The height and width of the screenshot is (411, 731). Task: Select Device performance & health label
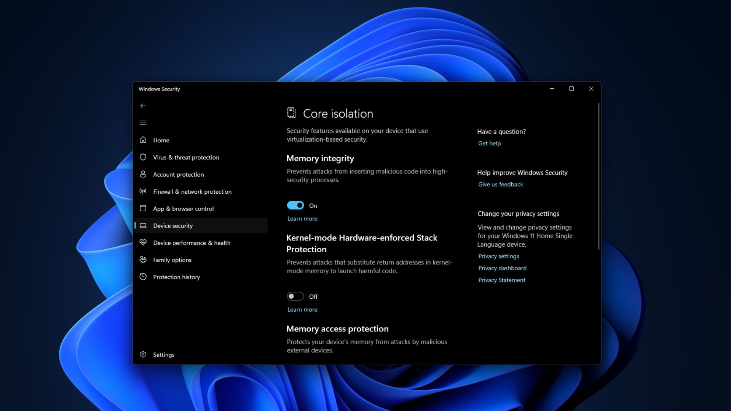[x=192, y=243]
